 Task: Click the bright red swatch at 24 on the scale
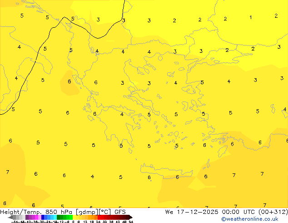[x=99, y=217]
